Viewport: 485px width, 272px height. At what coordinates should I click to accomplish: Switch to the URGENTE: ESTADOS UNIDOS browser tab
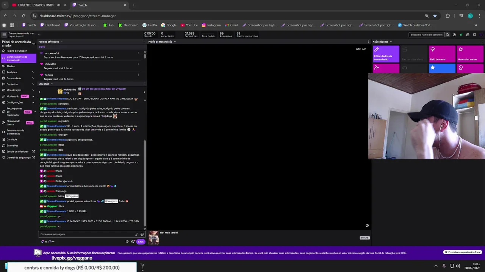coord(36,5)
